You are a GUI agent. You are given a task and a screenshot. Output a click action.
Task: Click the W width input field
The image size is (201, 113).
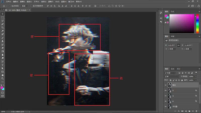[172, 45]
